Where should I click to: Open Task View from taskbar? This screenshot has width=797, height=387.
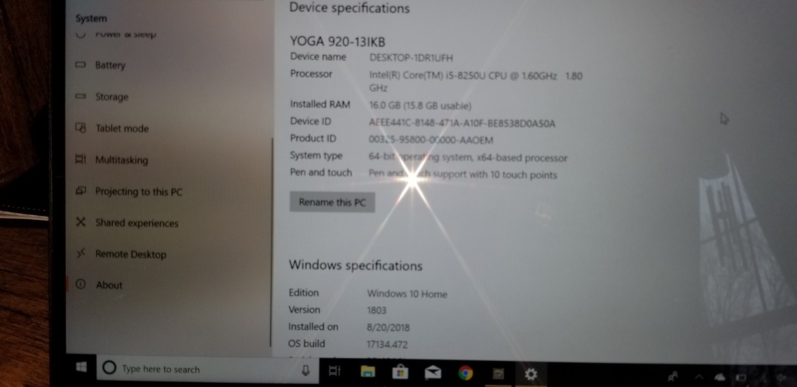click(x=335, y=371)
